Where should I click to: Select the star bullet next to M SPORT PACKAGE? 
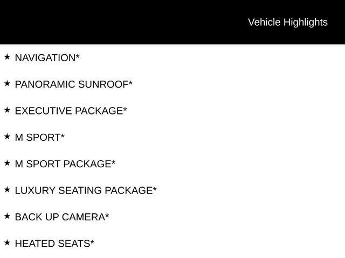pyautogui.click(x=7, y=163)
